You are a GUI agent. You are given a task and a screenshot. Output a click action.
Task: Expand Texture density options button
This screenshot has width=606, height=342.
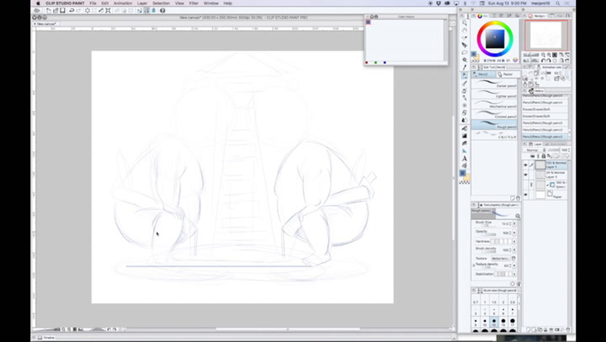pyautogui.click(x=514, y=265)
